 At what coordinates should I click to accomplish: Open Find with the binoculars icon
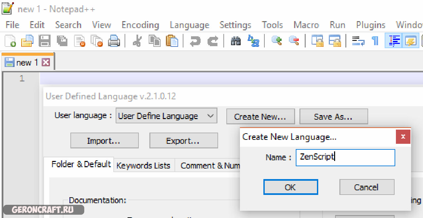point(236,41)
